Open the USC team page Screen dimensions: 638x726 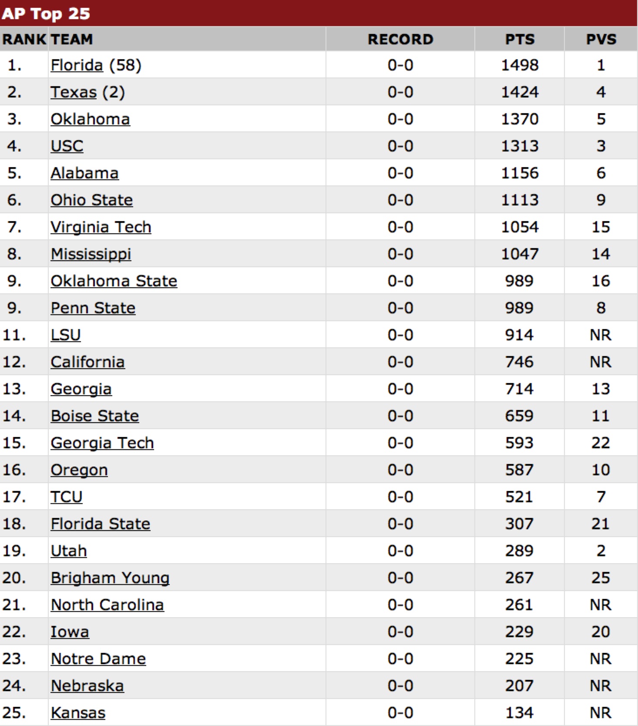[67, 146]
